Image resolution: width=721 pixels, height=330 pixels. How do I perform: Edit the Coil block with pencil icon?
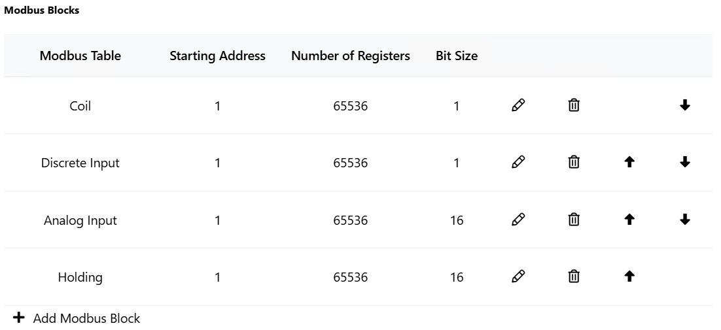(518, 105)
